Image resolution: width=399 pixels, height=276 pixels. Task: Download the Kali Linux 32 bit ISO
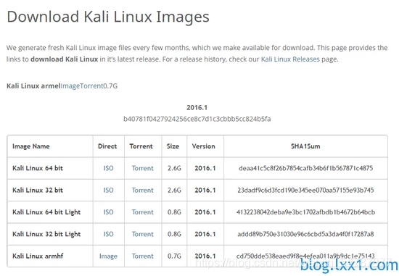pos(108,190)
